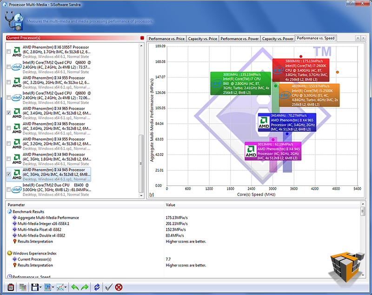Click the floppy disk save icon
372x295 pixels.
click(35, 288)
